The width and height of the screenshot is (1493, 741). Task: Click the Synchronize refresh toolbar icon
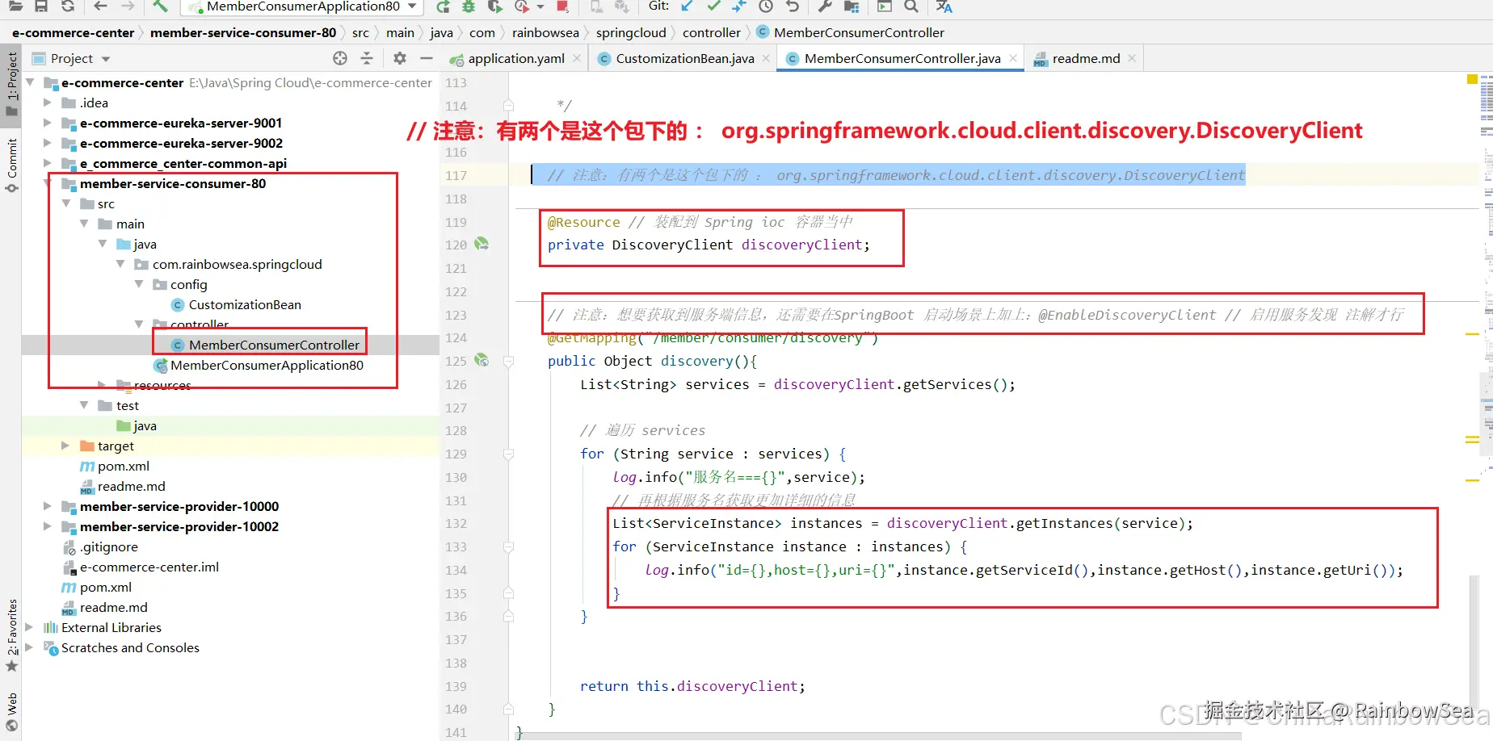coord(68,6)
